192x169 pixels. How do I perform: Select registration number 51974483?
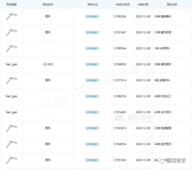click(120, 112)
